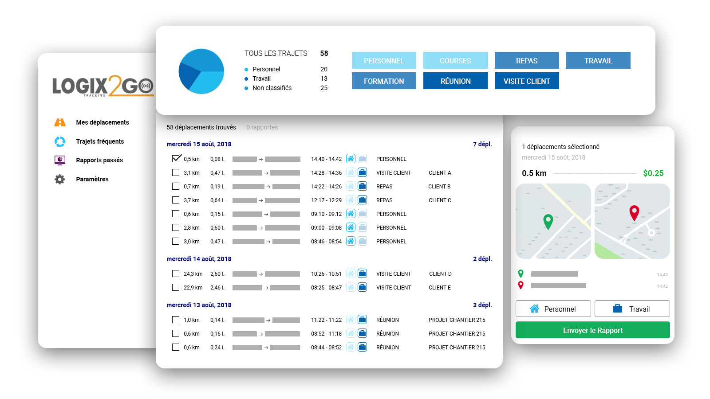Open the Trajets fréquents menu item

[100, 141]
